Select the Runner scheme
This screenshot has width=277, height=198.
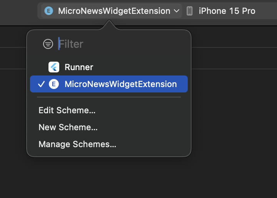click(79, 67)
